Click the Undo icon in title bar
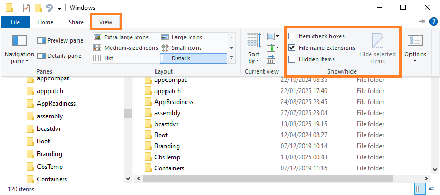 50,8
